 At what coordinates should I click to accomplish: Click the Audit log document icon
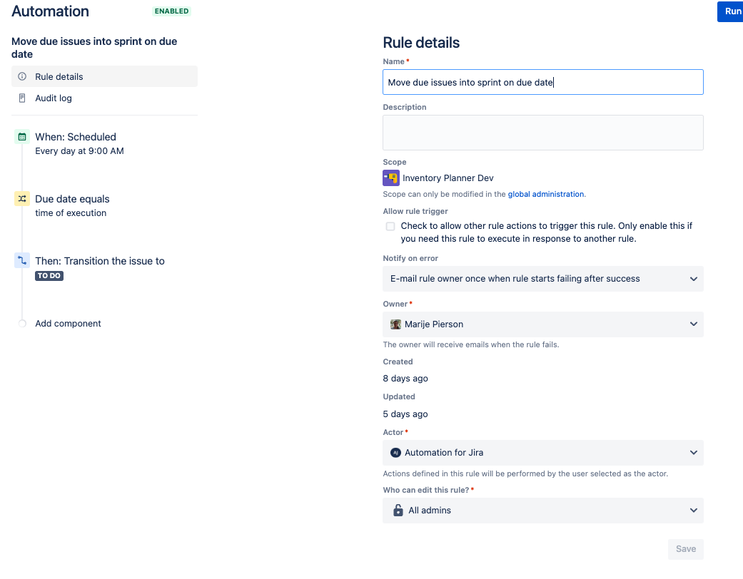click(23, 98)
